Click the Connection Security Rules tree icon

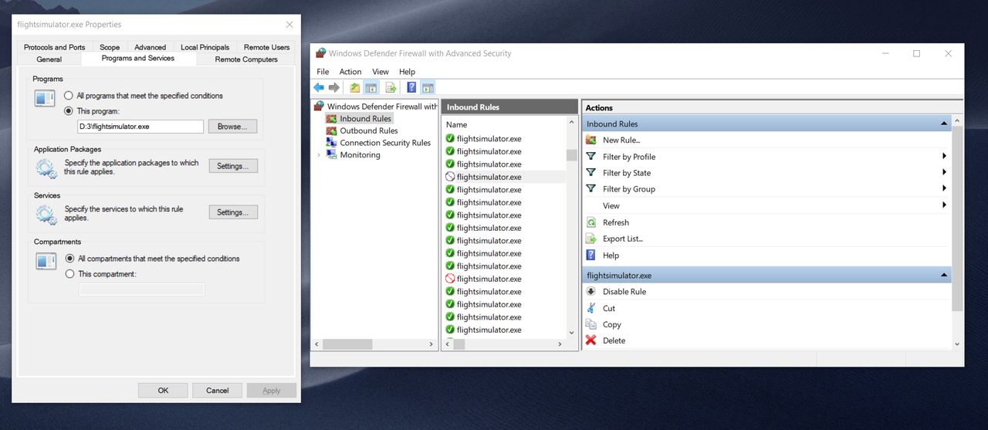[331, 143]
